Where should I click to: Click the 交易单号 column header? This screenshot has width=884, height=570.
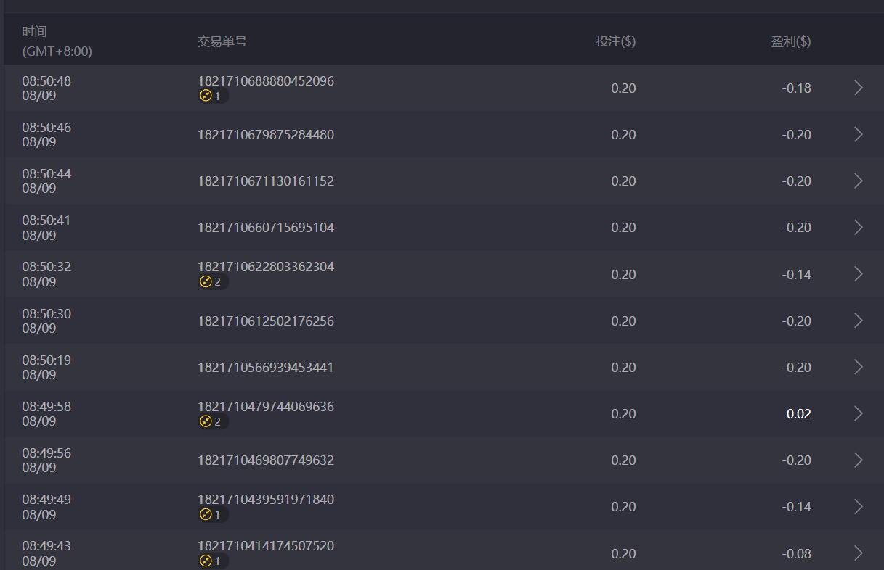[x=222, y=41]
